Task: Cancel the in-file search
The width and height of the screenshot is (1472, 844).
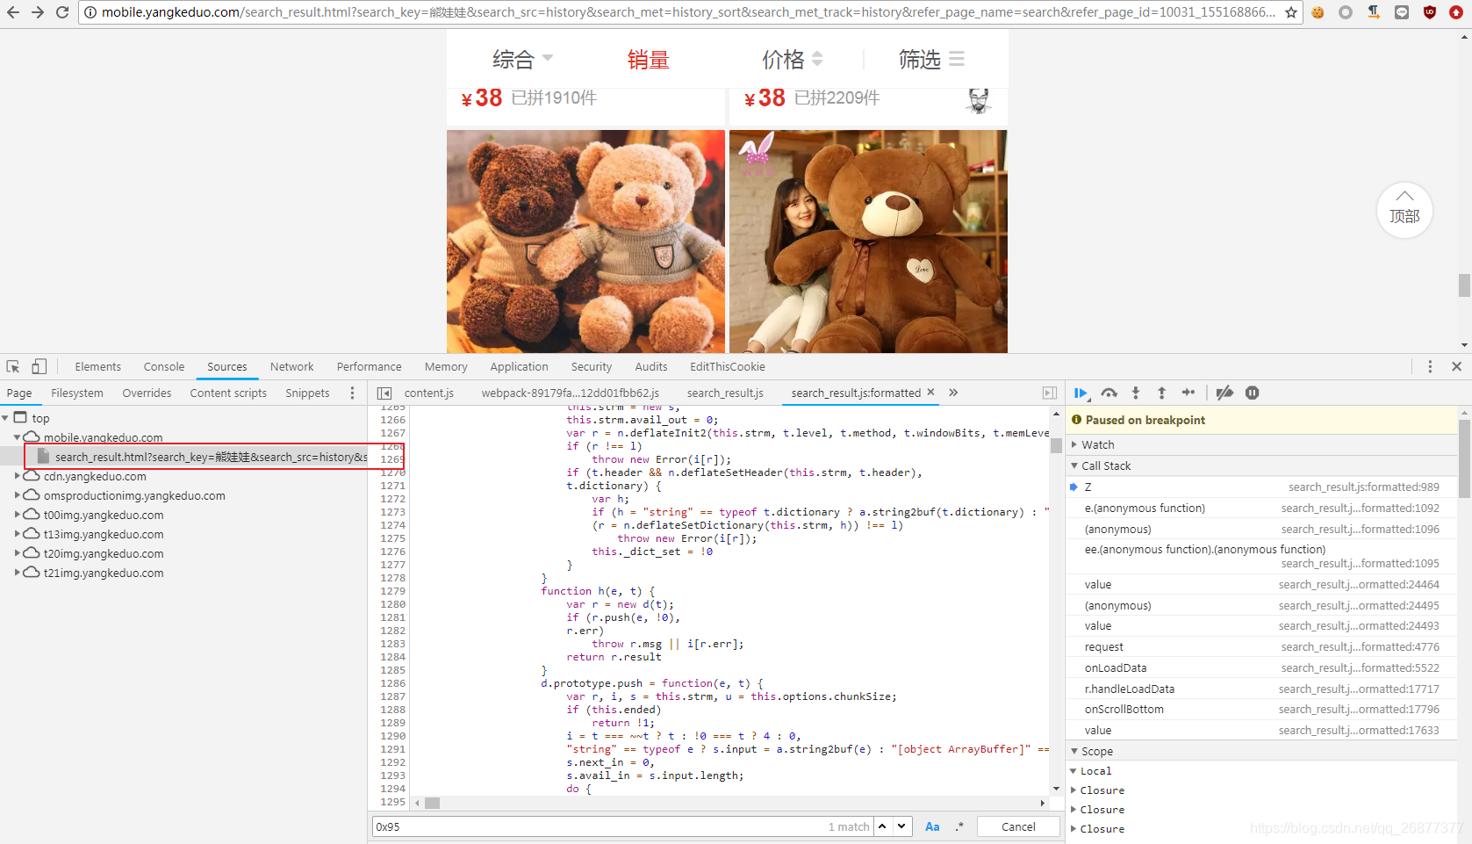Action: tap(1018, 826)
